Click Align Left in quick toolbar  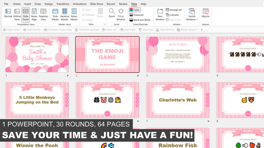(x=110, y=30)
